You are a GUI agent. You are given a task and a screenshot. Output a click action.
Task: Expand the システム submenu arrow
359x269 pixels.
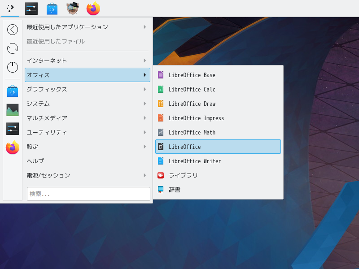[144, 104]
